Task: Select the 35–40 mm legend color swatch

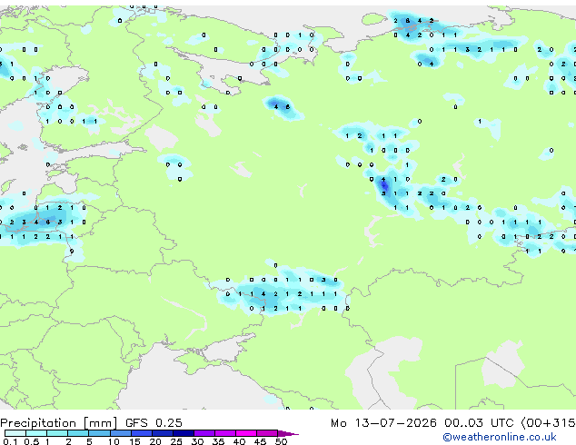Action: 225,433
